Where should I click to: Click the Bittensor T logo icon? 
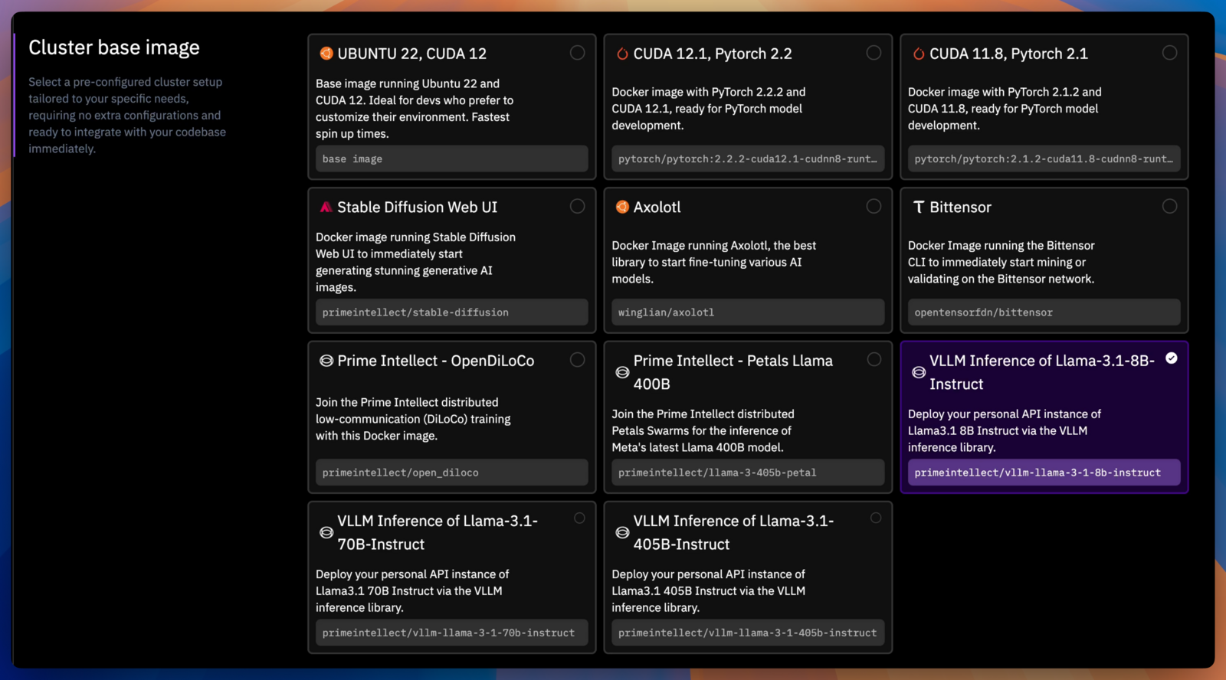pyautogui.click(x=919, y=207)
